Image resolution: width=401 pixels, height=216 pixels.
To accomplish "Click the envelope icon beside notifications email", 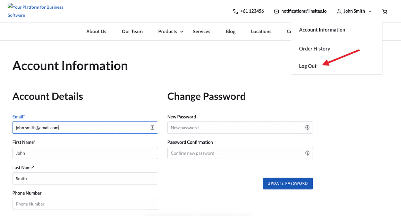I will pos(276,11).
